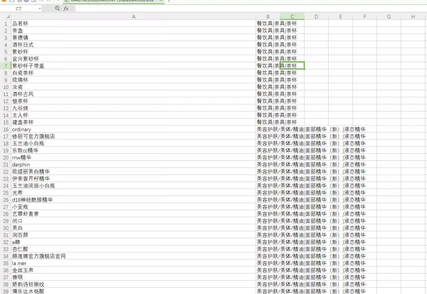
Task: Click the Select All corner triangle
Action: tap(8, 17)
